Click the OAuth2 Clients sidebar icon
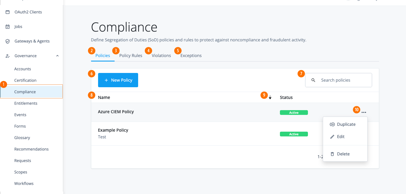This screenshot has width=406, height=194. 8,12
